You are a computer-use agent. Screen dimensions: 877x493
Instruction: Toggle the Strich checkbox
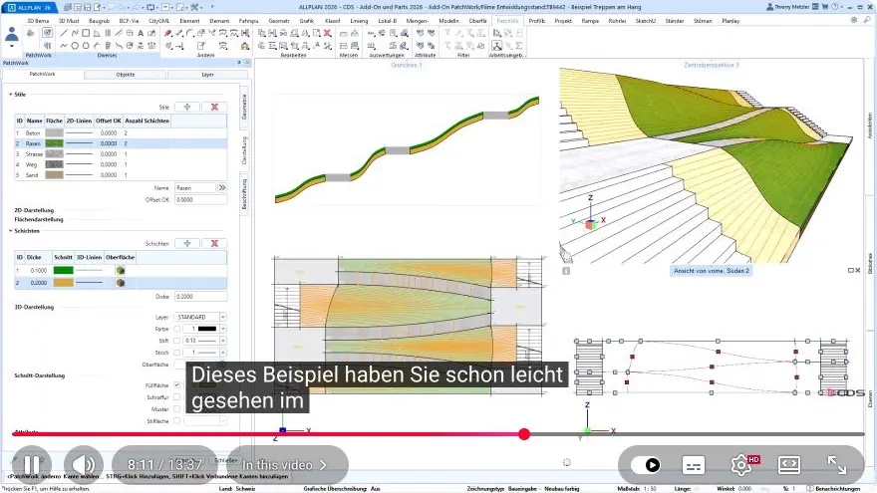pos(177,353)
